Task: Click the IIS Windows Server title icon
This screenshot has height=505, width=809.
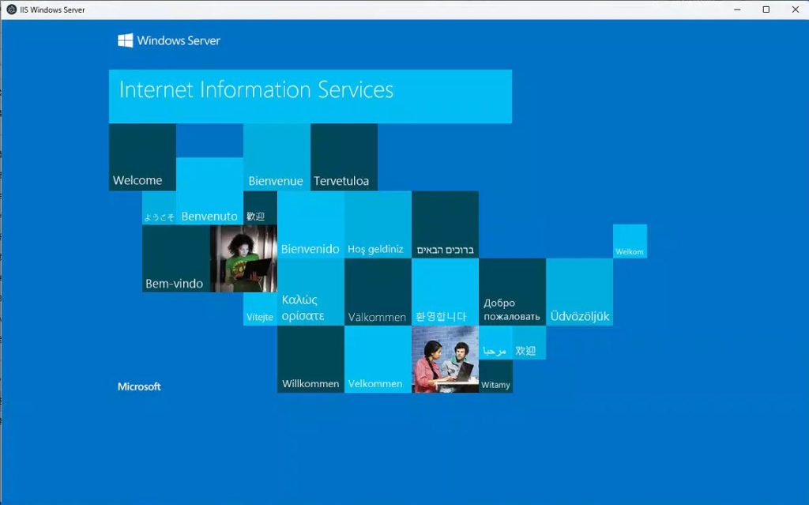Action: pyautogui.click(x=11, y=9)
